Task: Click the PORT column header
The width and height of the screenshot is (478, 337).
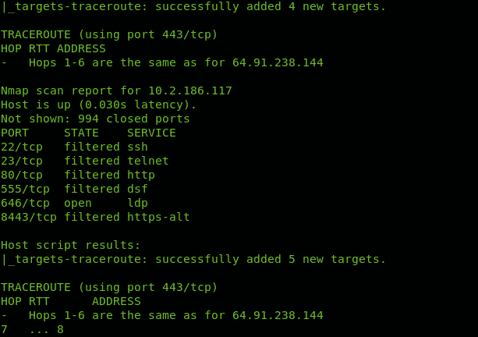Action: pos(15,133)
